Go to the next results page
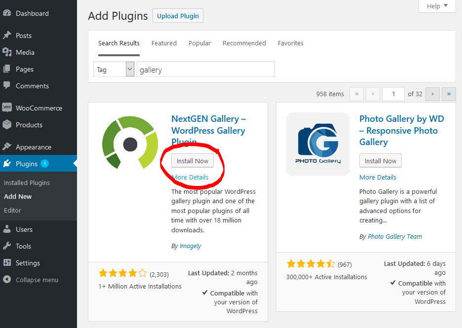The height and width of the screenshot is (328, 462). [432, 94]
